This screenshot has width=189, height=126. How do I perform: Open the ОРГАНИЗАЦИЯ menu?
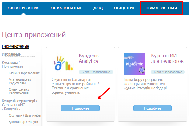click(23, 8)
